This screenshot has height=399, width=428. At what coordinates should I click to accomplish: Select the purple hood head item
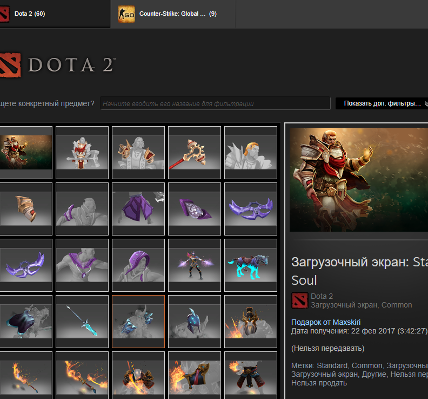click(x=138, y=265)
